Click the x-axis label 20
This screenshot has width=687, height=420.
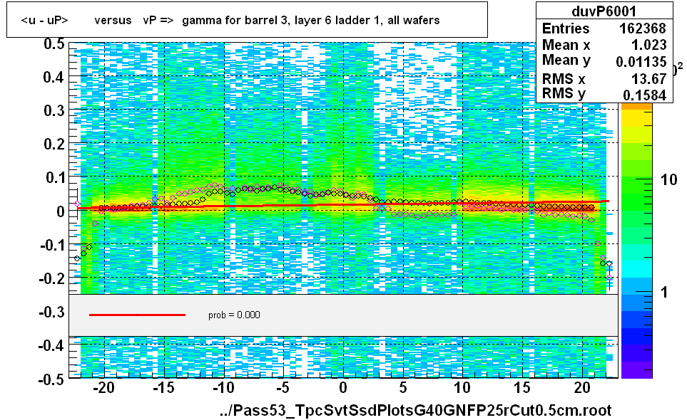582,388
